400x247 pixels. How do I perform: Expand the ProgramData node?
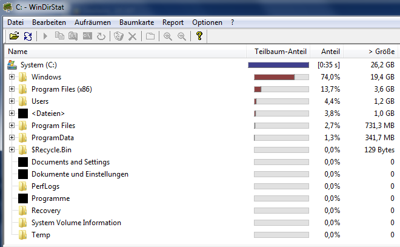(12, 137)
